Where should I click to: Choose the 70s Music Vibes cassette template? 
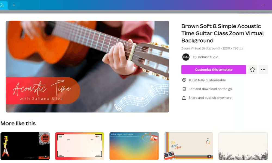coord(188,146)
